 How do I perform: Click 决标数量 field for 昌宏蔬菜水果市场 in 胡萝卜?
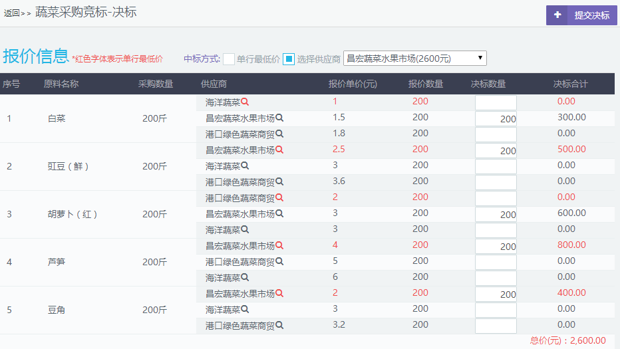coord(496,214)
